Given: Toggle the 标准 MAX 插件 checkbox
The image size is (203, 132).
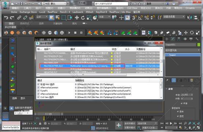Looking at the screenshot, I should [38, 84].
